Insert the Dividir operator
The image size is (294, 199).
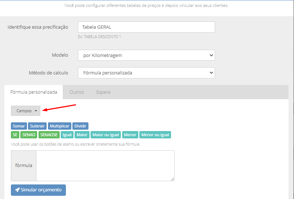click(x=80, y=126)
